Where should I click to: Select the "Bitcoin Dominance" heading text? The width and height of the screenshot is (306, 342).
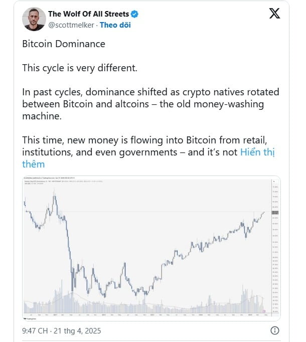click(64, 44)
